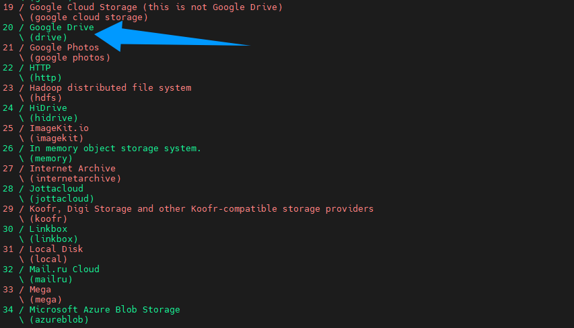Click the Local Disk option
This screenshot has width=574, height=328.
tap(56, 249)
